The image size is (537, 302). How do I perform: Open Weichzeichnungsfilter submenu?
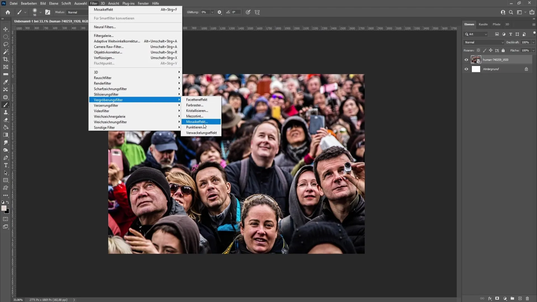point(135,122)
